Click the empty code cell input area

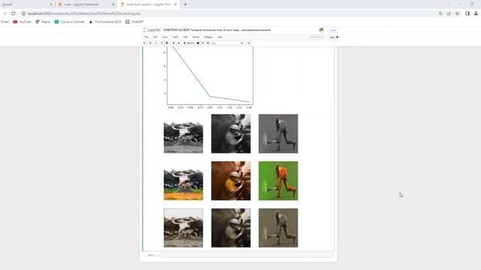[x=247, y=255]
